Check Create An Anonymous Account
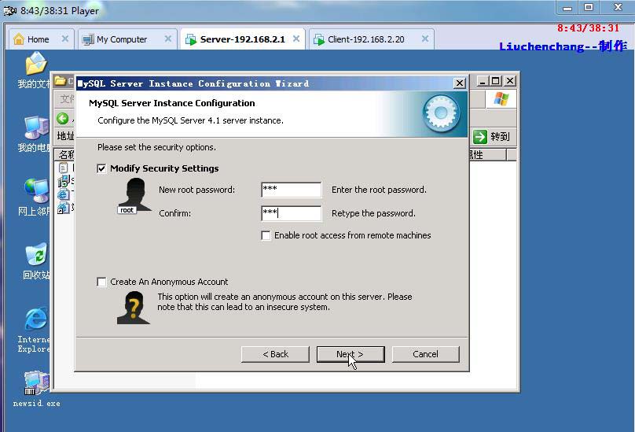Viewport: 635px width, 432px height. [101, 282]
